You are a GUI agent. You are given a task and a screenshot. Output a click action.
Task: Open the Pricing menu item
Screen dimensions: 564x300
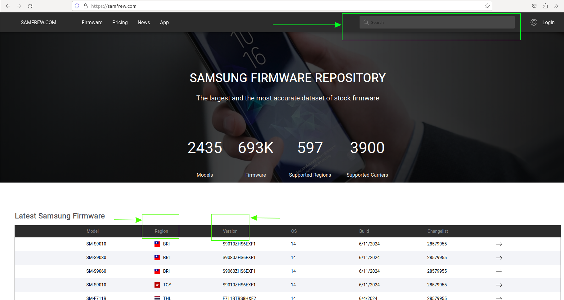[120, 22]
